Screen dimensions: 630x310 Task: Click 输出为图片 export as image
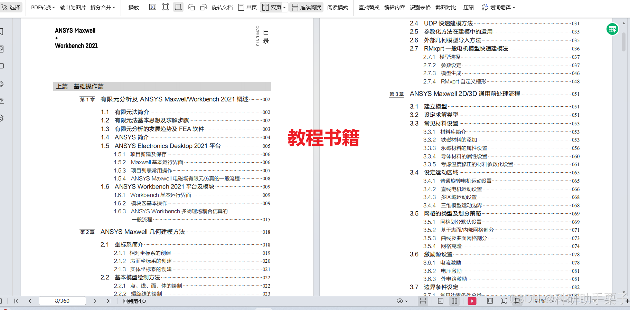(x=73, y=7)
